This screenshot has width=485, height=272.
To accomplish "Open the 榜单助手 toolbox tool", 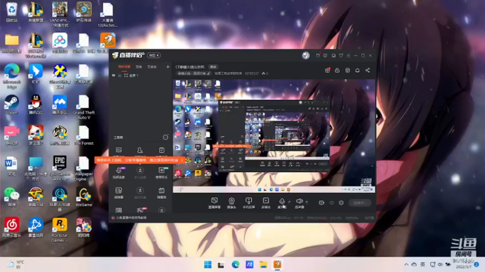I will click(x=161, y=172).
